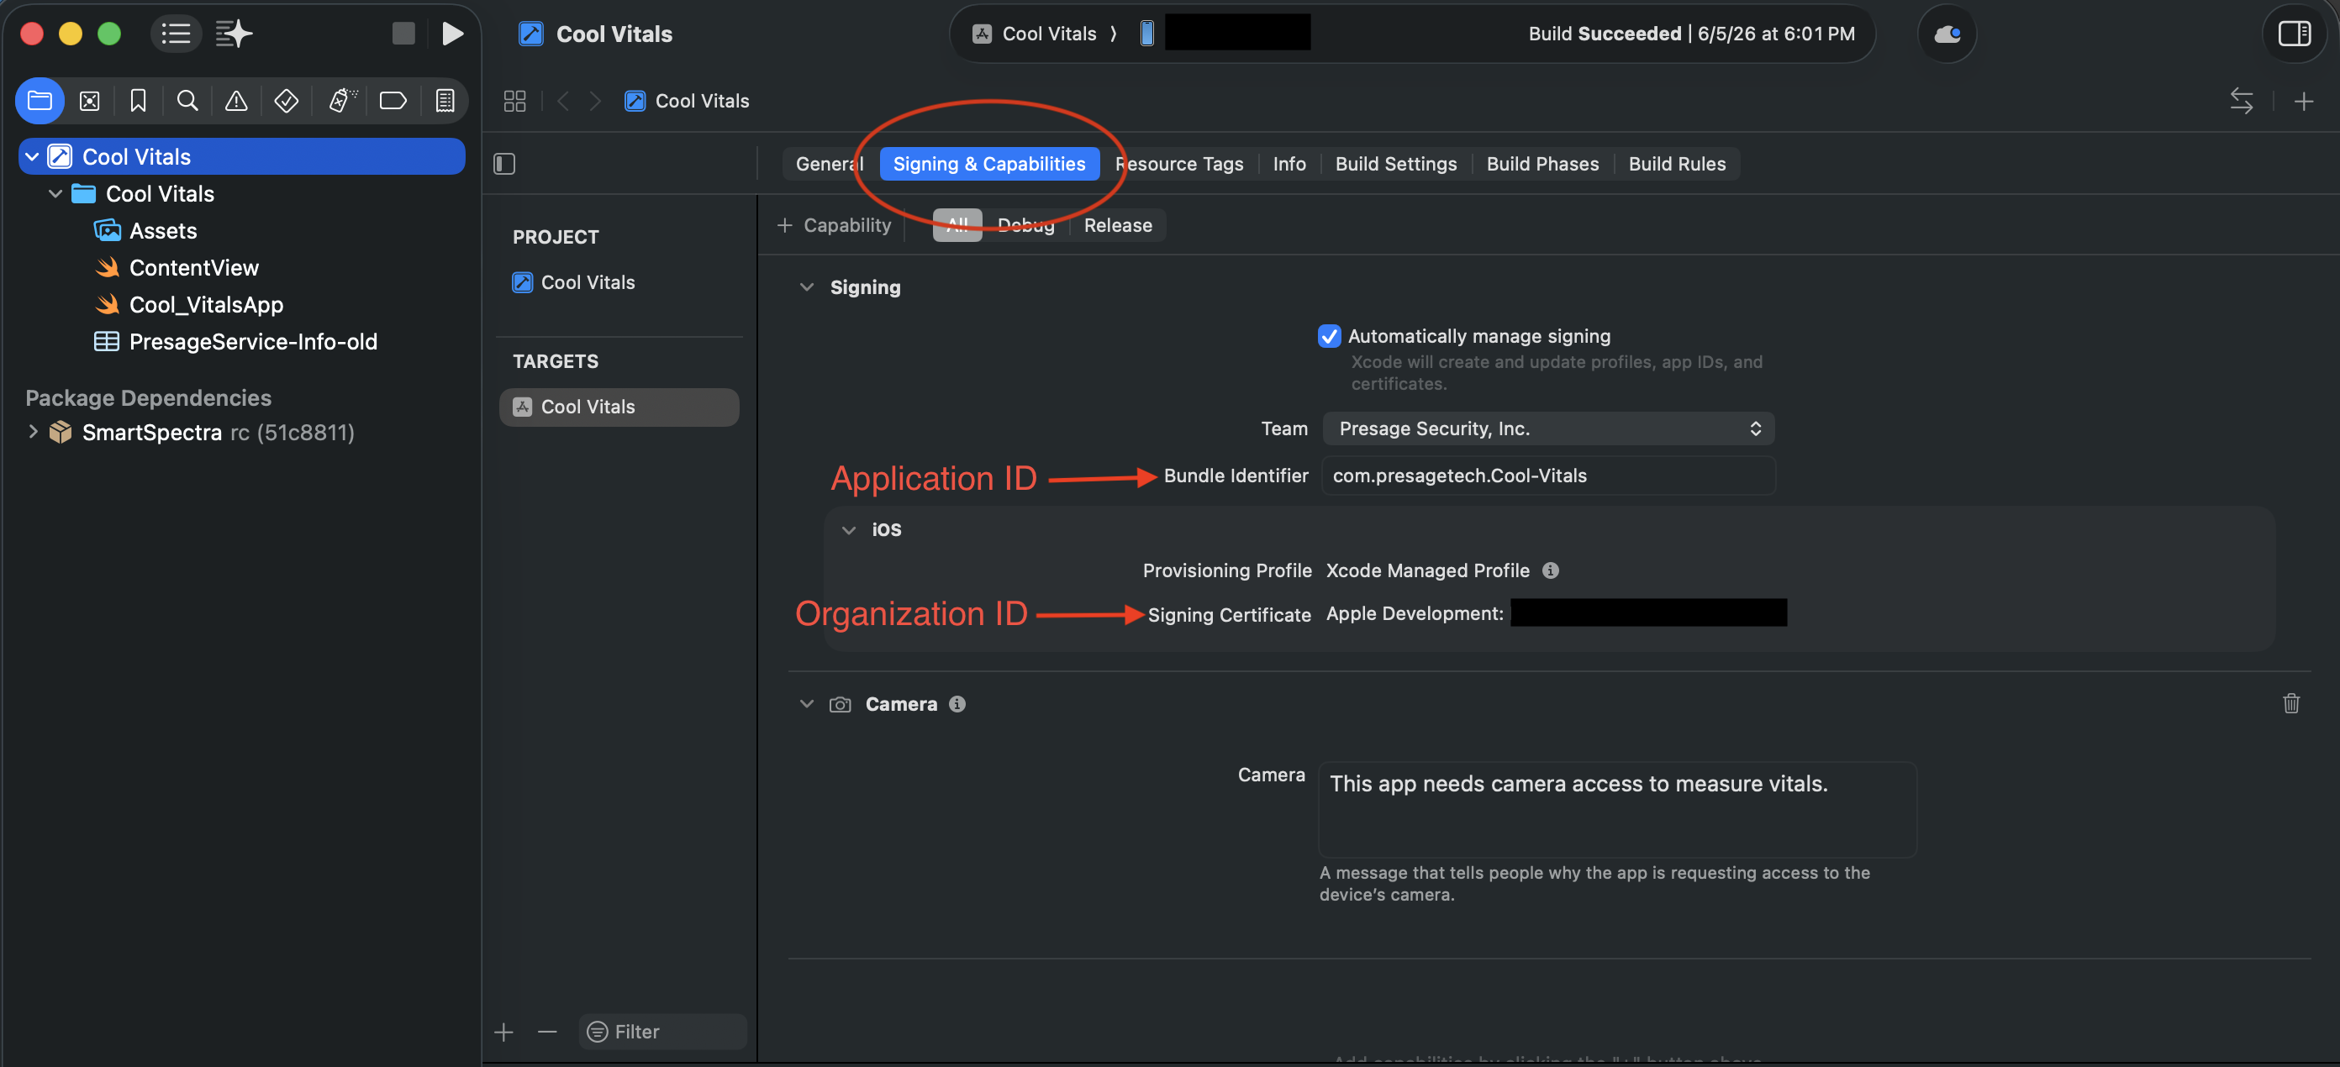Collapse the Cool Vitals folder group
Screen dimensions: 2340x1067
[55, 193]
